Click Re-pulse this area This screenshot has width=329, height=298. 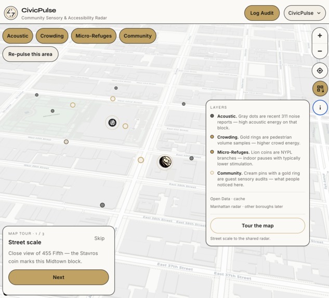click(31, 54)
